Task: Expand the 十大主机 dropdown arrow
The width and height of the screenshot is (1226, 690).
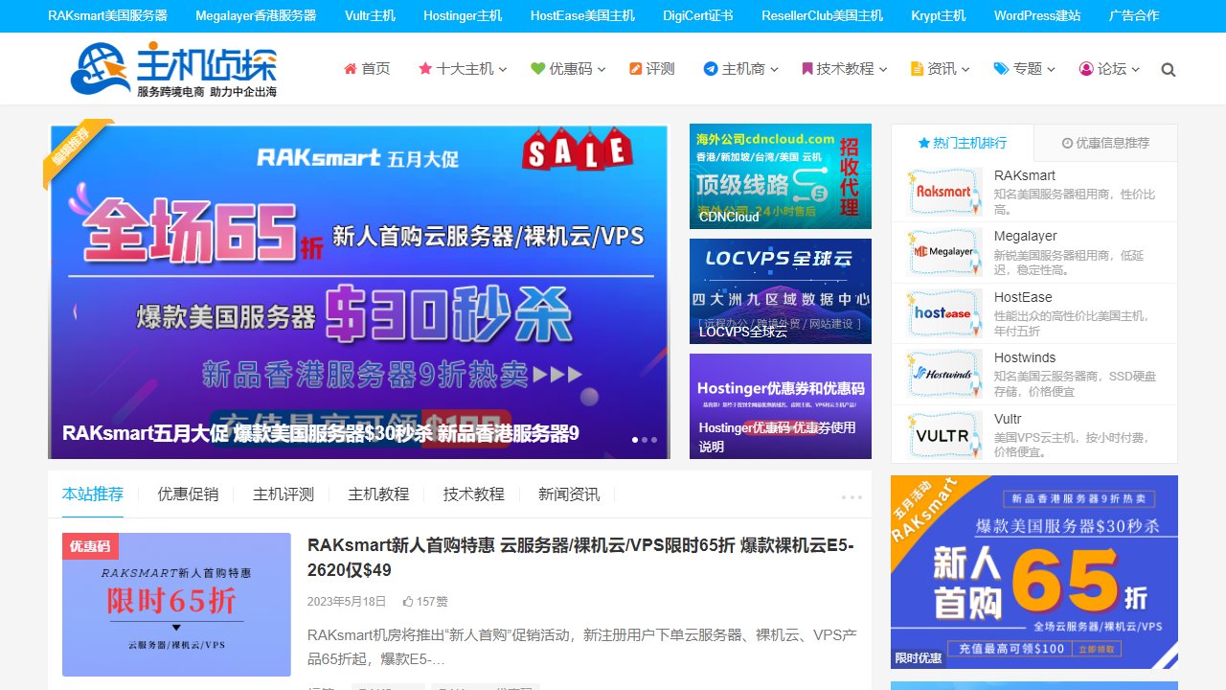Action: click(503, 70)
